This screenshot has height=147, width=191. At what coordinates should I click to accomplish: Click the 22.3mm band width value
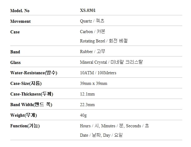coord(88,105)
